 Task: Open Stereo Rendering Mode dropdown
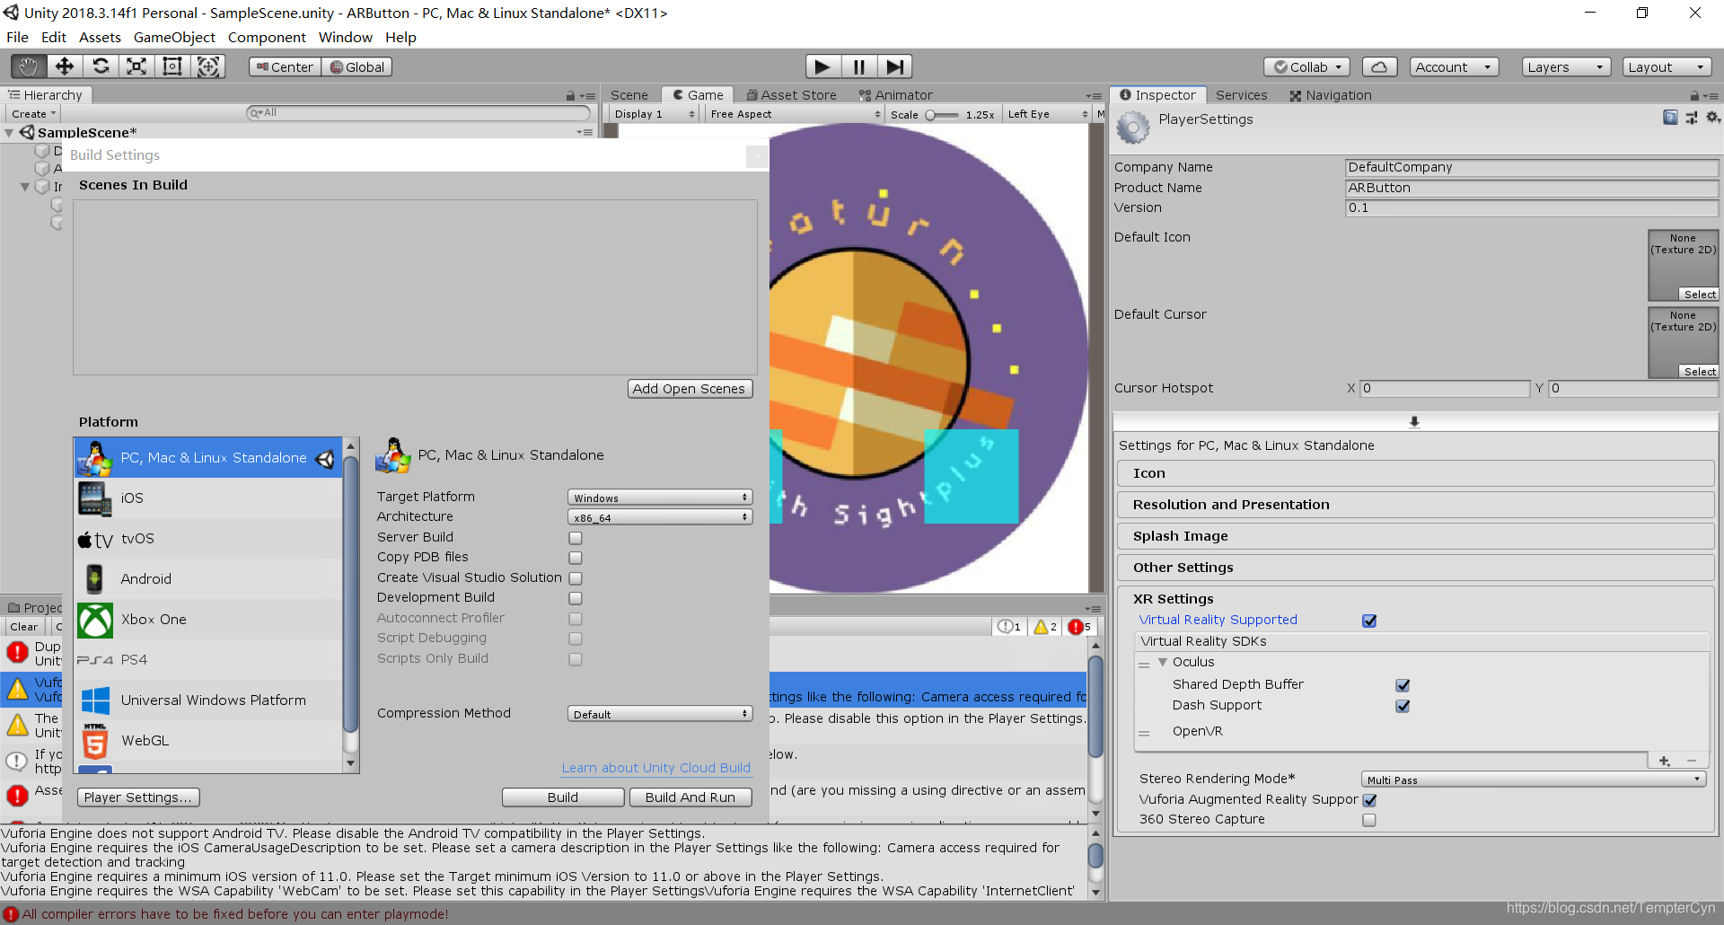tap(1534, 780)
